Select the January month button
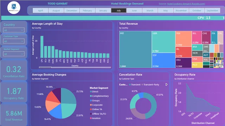This screenshot has height=126, width=225. tap(103, 10)
